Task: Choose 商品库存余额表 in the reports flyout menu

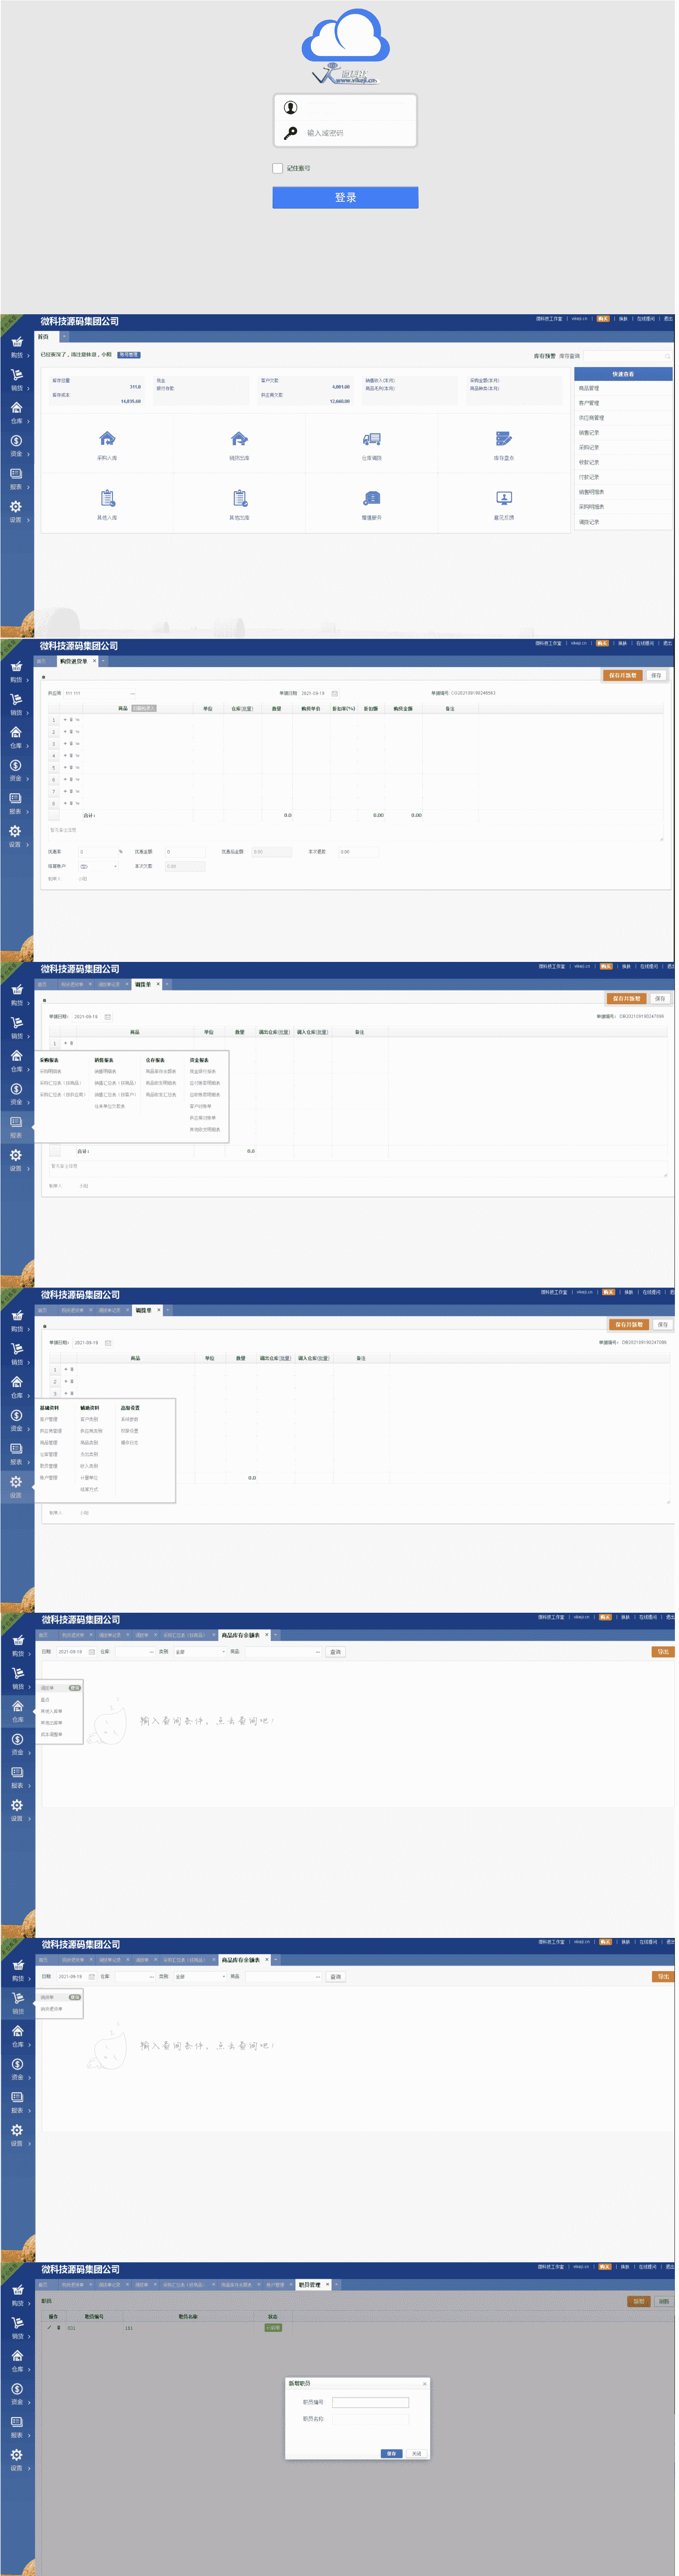Action: 161,1071
